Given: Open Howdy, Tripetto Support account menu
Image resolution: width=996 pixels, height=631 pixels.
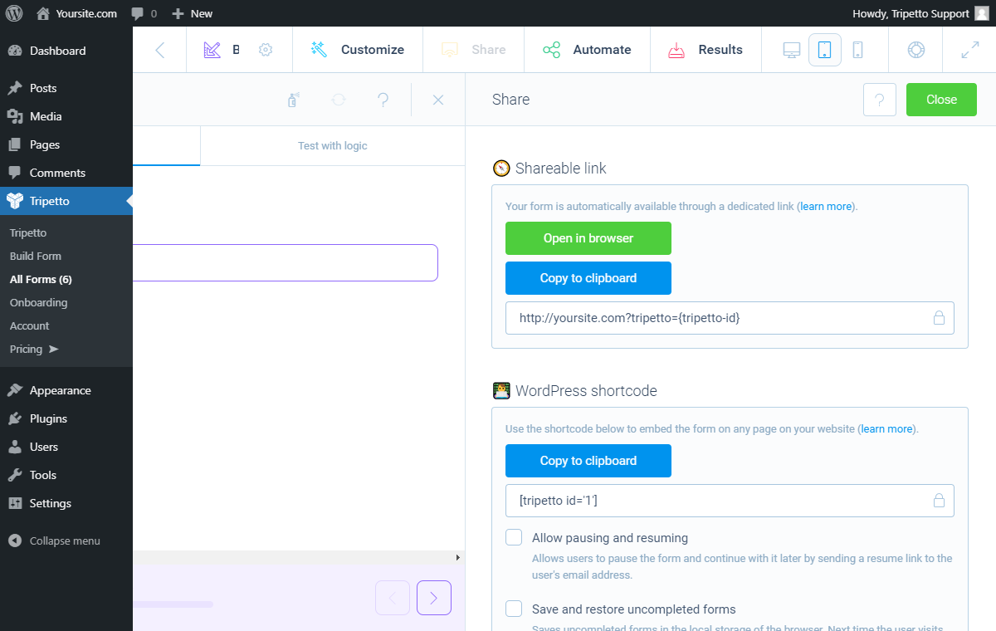Looking at the screenshot, I should (920, 13).
